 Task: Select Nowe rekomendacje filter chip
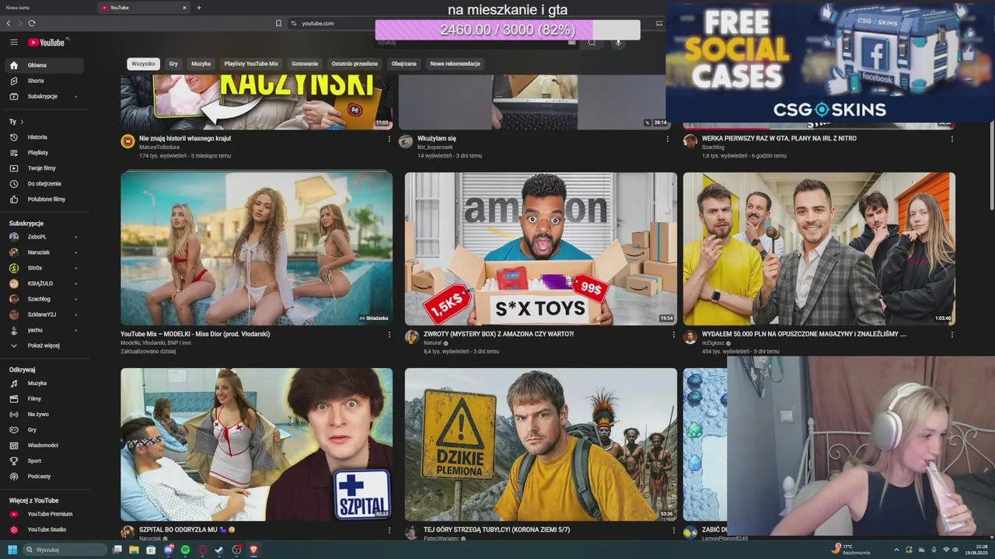point(455,64)
